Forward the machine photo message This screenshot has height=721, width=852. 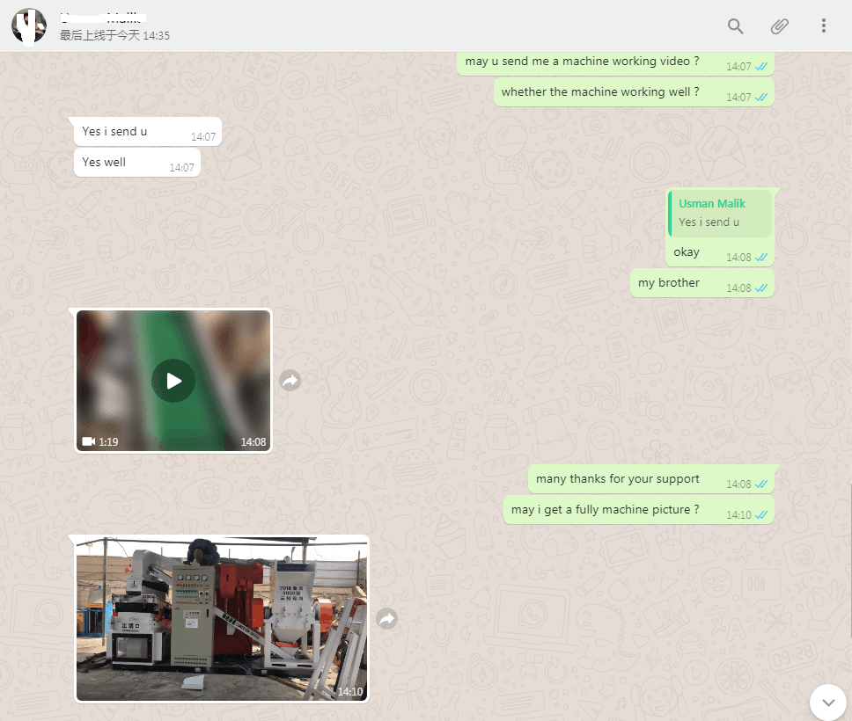[387, 618]
